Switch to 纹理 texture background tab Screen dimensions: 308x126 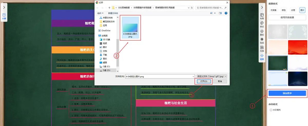293,10
